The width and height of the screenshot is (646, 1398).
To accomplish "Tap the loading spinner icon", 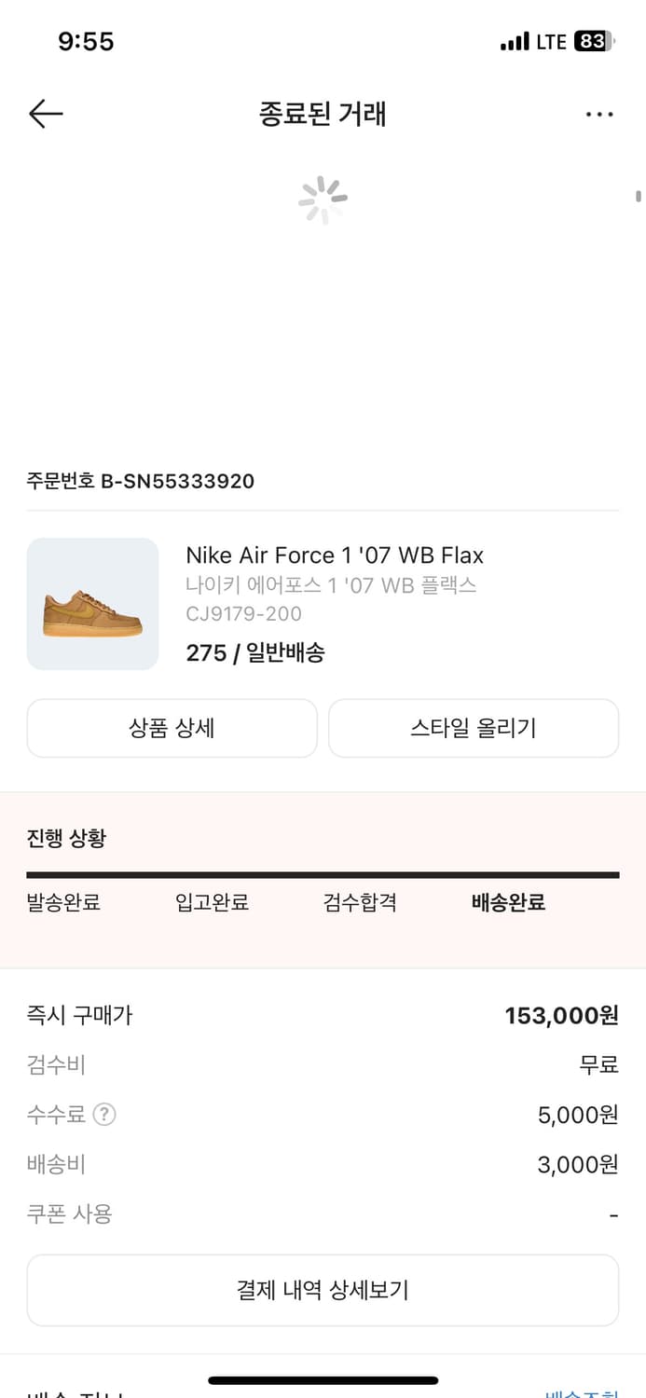I will 323,199.
